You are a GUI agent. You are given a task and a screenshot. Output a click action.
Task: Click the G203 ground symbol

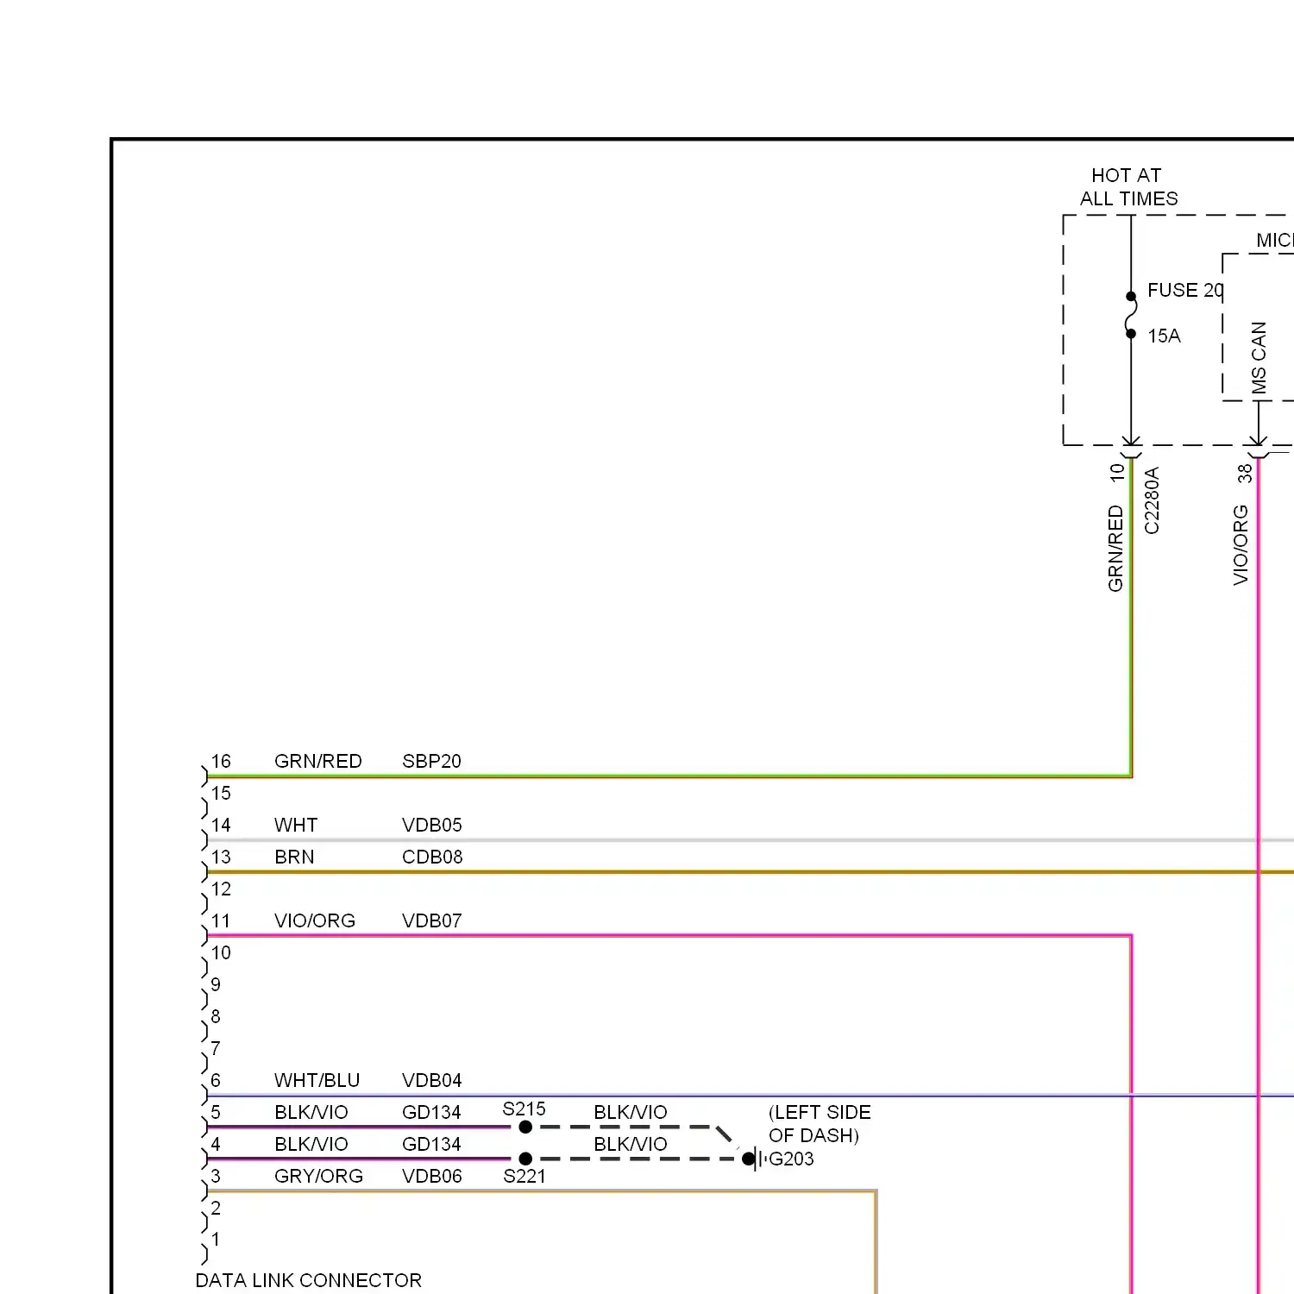coord(752,1159)
